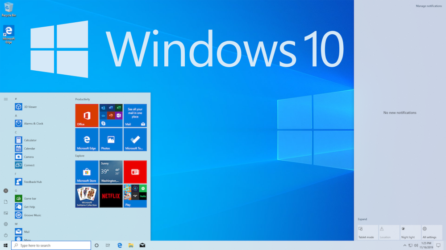The image size is (446, 250).
Task: Launch Alarms & Clock app
Action: pos(29,124)
